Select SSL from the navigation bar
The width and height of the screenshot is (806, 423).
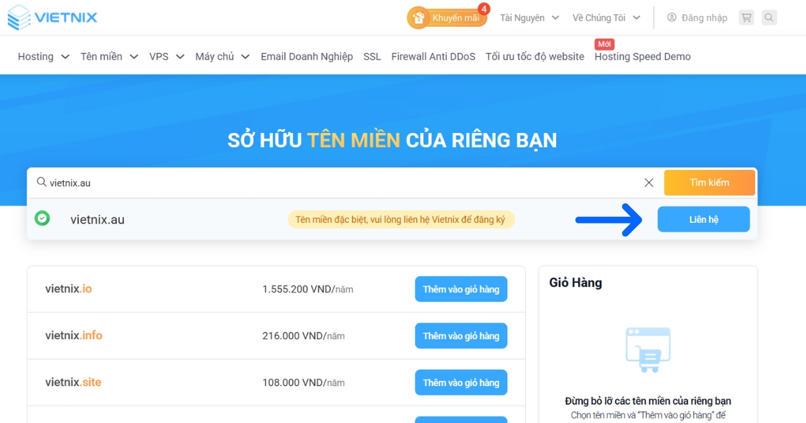pos(371,57)
